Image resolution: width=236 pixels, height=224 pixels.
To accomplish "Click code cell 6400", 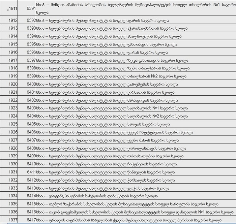I will tap(31, 84).
